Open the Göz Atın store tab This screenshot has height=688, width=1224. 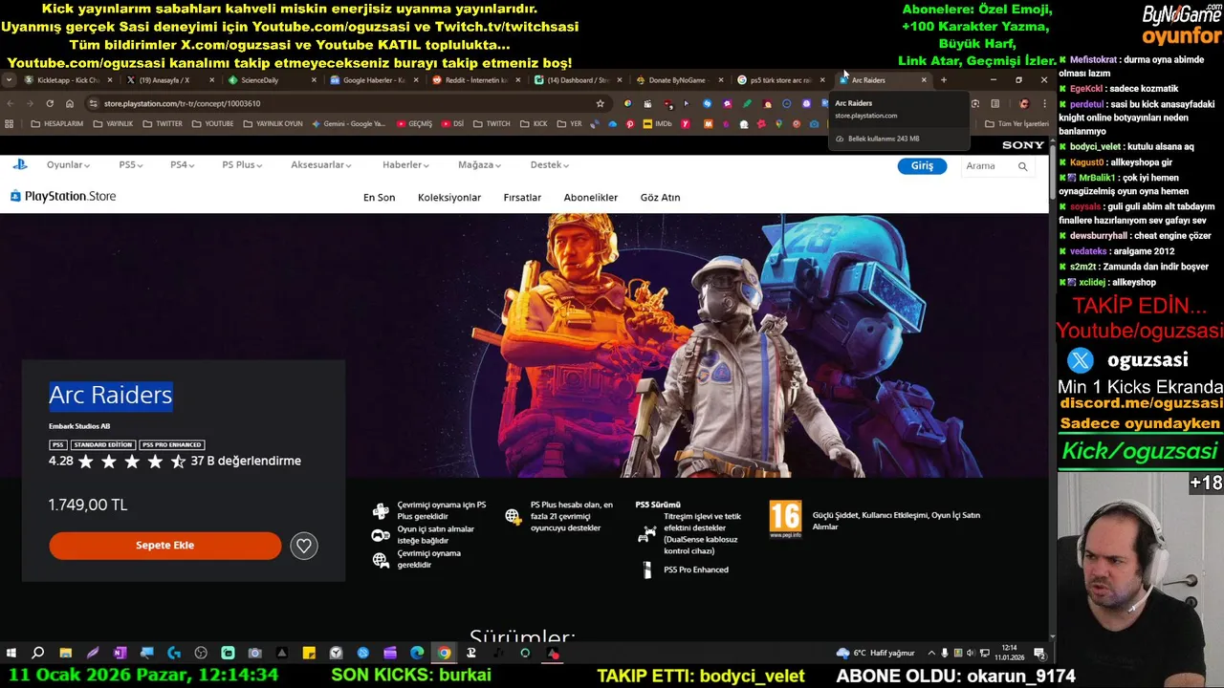point(660,198)
